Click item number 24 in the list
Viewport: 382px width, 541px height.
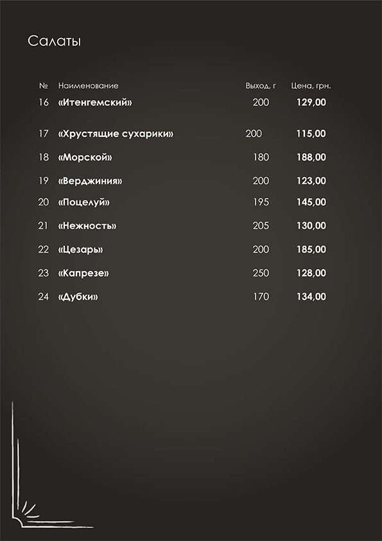(44, 297)
